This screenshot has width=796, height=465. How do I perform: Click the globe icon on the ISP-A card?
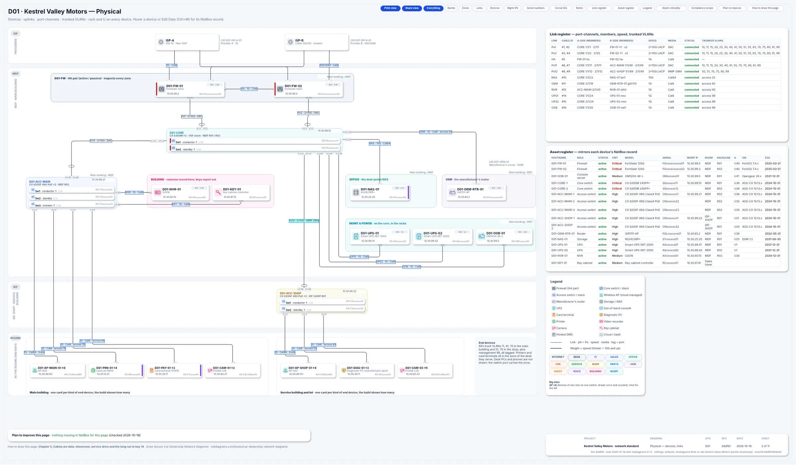coord(161,42)
